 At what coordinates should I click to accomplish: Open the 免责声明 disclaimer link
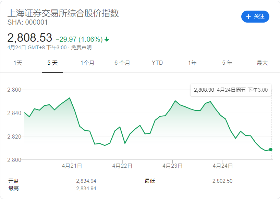81,48
